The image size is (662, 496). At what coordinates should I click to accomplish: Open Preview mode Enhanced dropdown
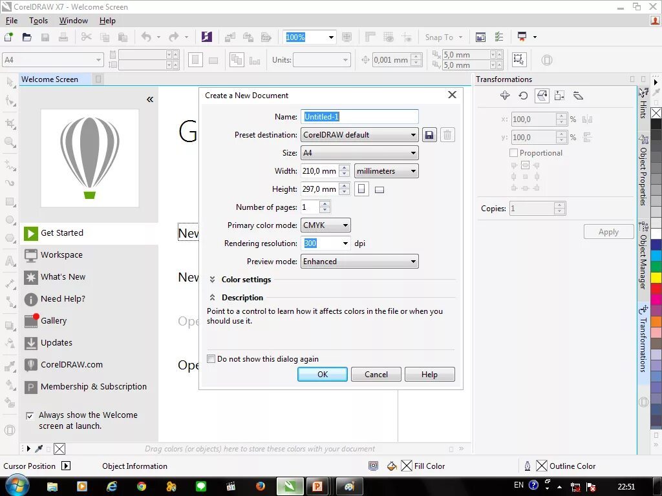tap(359, 262)
